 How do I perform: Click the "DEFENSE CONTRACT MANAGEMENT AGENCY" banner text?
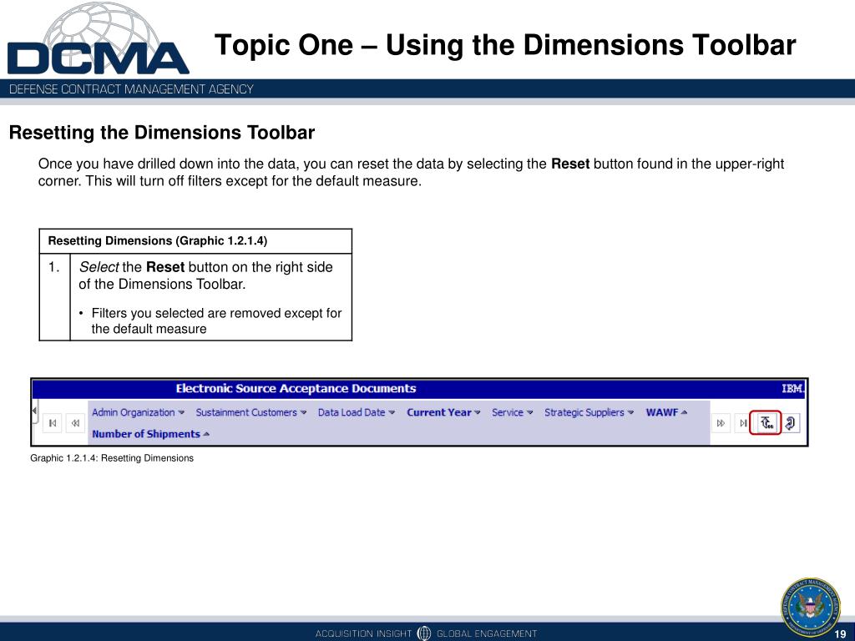131,88
